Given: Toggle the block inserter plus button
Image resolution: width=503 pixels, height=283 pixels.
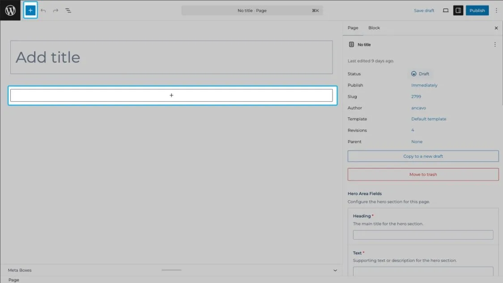Looking at the screenshot, I should pyautogui.click(x=30, y=10).
